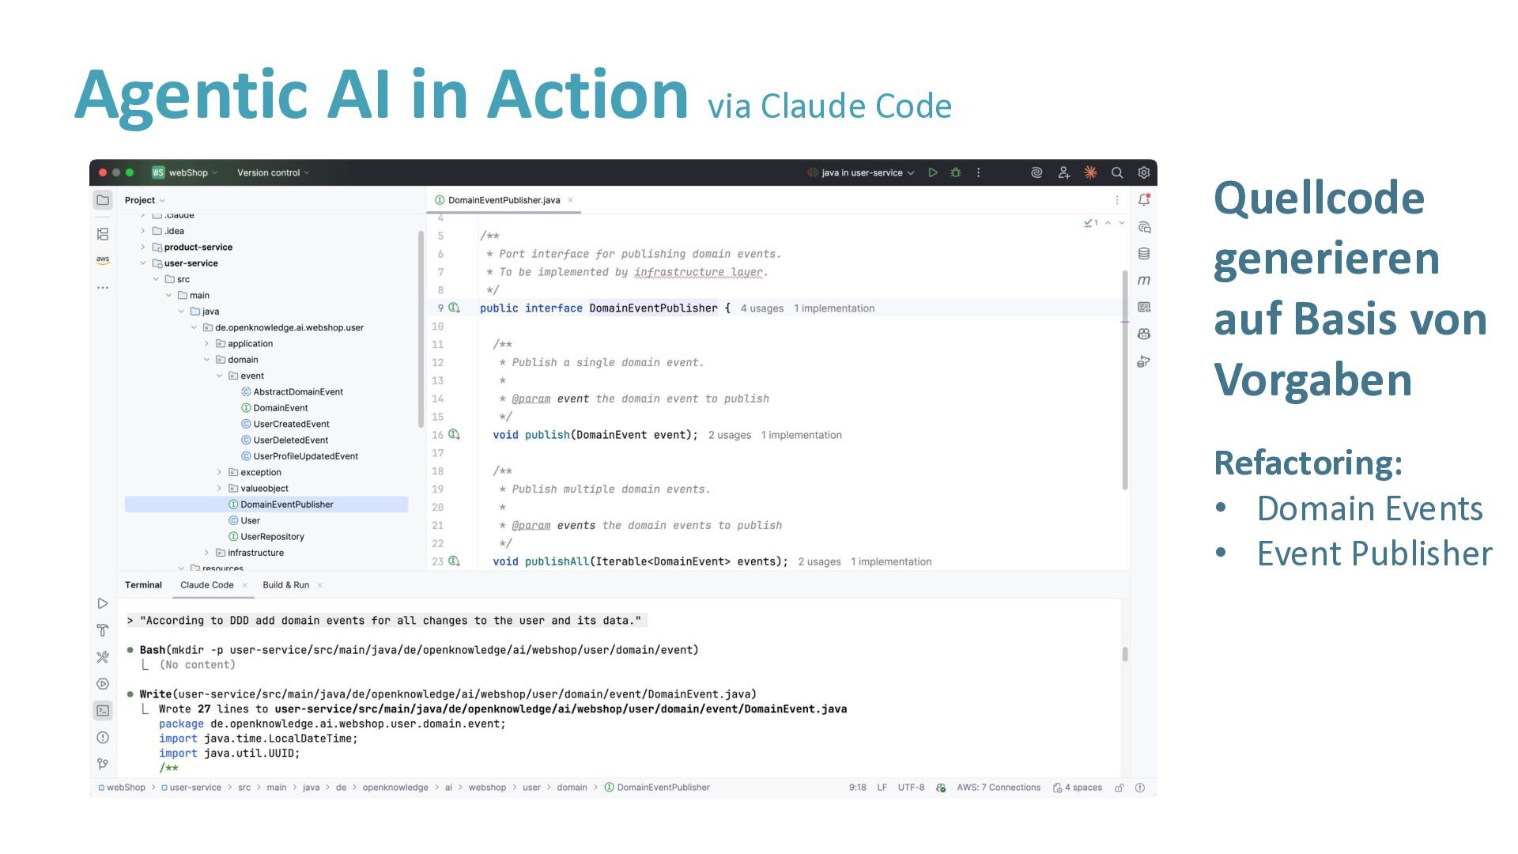The image size is (1518, 854).
Task: Open IDE settings gear icon
Action: click(x=1143, y=172)
